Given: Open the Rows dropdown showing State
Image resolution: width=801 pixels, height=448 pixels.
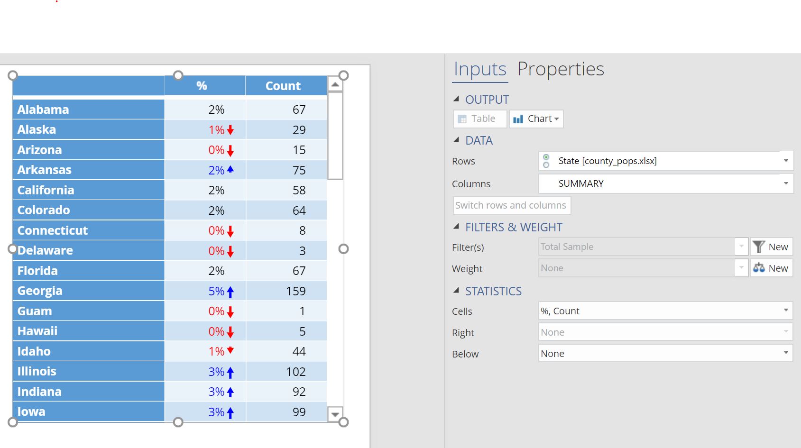Looking at the screenshot, I should pyautogui.click(x=786, y=161).
